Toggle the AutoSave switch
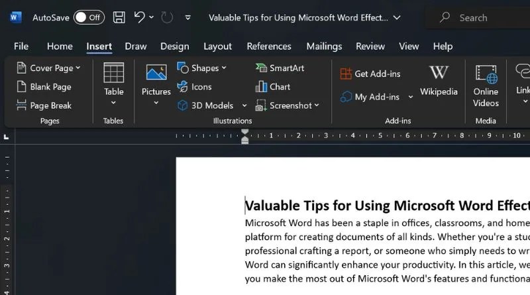The height and width of the screenshot is (295, 530). (89, 18)
